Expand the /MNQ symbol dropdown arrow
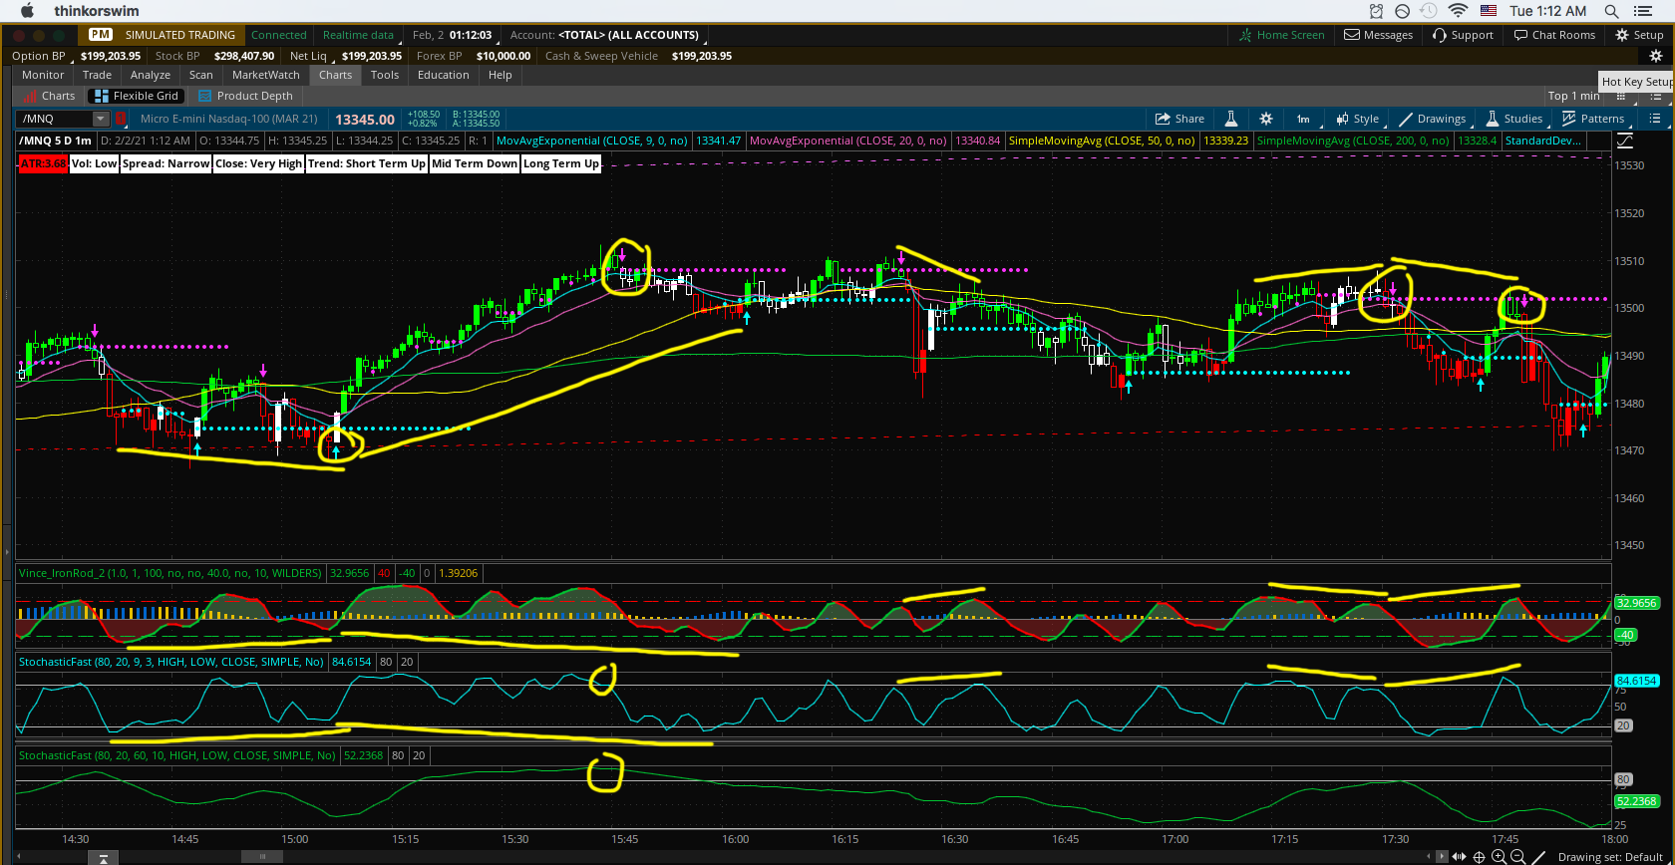The height and width of the screenshot is (865, 1675). (x=100, y=119)
